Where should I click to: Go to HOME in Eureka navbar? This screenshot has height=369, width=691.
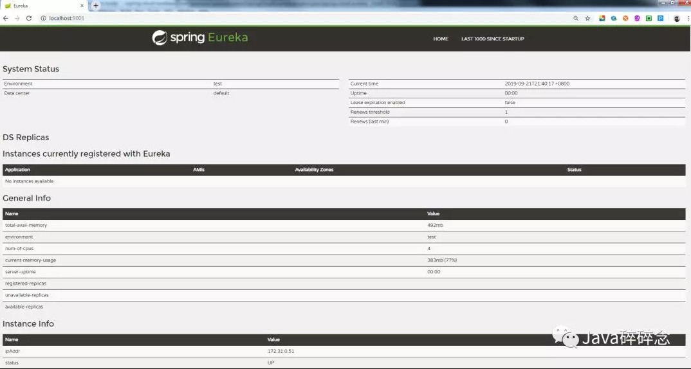[x=441, y=39]
